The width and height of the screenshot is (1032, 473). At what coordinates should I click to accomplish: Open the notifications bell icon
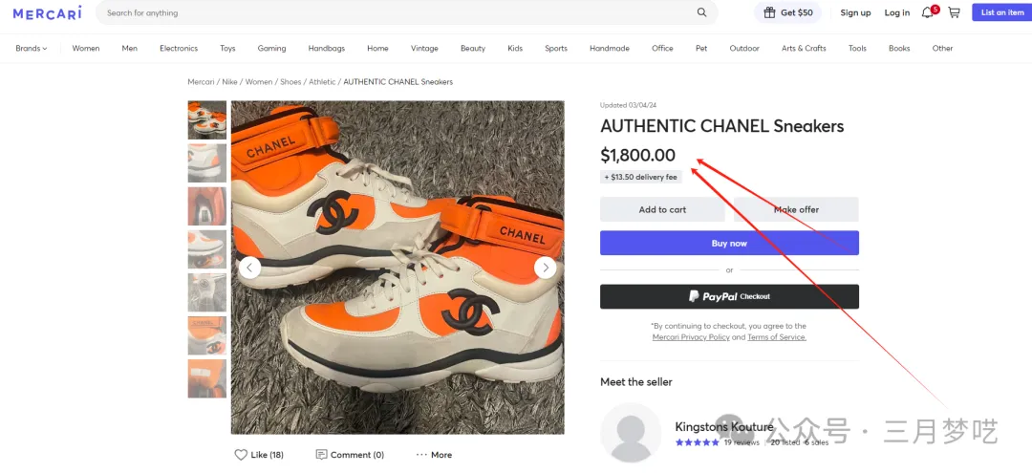(927, 12)
